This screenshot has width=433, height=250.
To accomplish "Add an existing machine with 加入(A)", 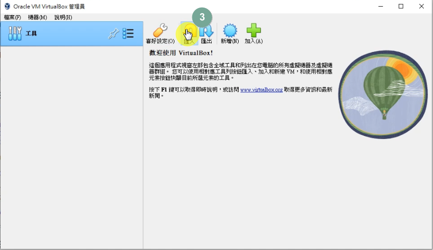I will (253, 34).
